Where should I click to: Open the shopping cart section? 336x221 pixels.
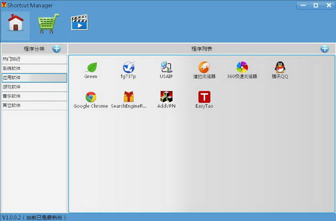tap(48, 23)
